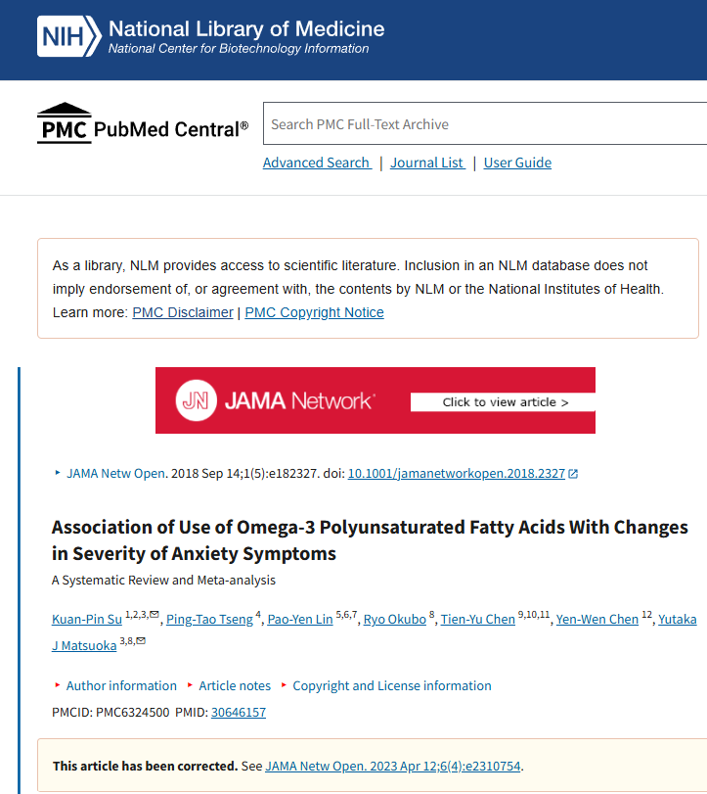This screenshot has height=794, width=707.
Task: Click the envelope icon beside Kuan-Pin Su
Action: (x=155, y=614)
